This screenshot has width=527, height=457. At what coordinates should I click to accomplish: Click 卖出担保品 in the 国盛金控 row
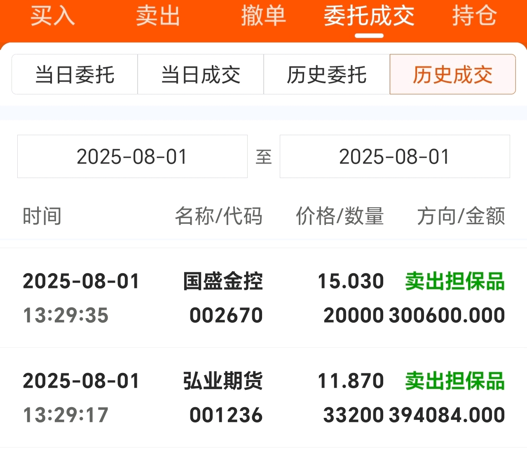(x=455, y=281)
